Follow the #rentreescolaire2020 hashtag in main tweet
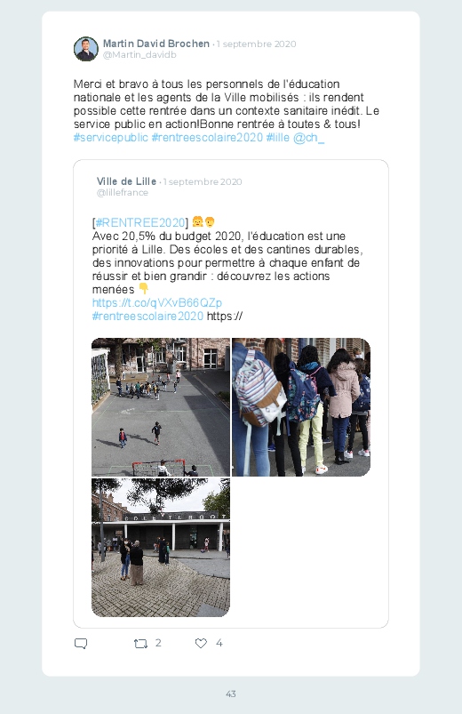 click(207, 138)
